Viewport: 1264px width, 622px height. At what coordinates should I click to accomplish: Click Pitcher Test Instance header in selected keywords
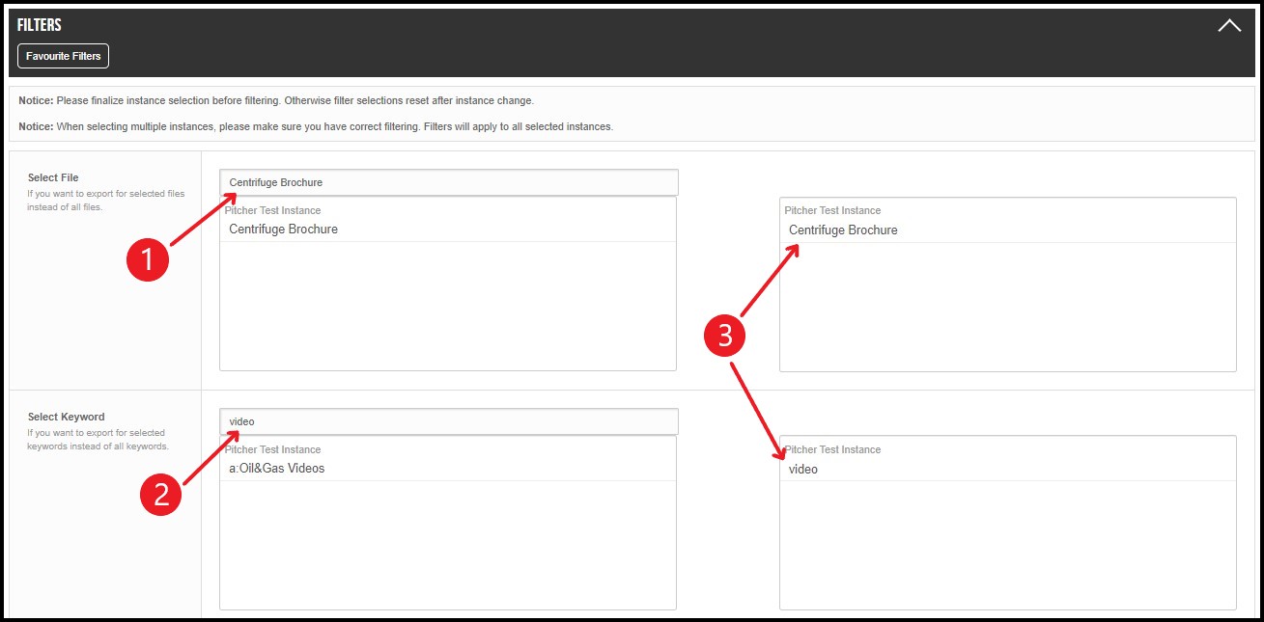832,449
